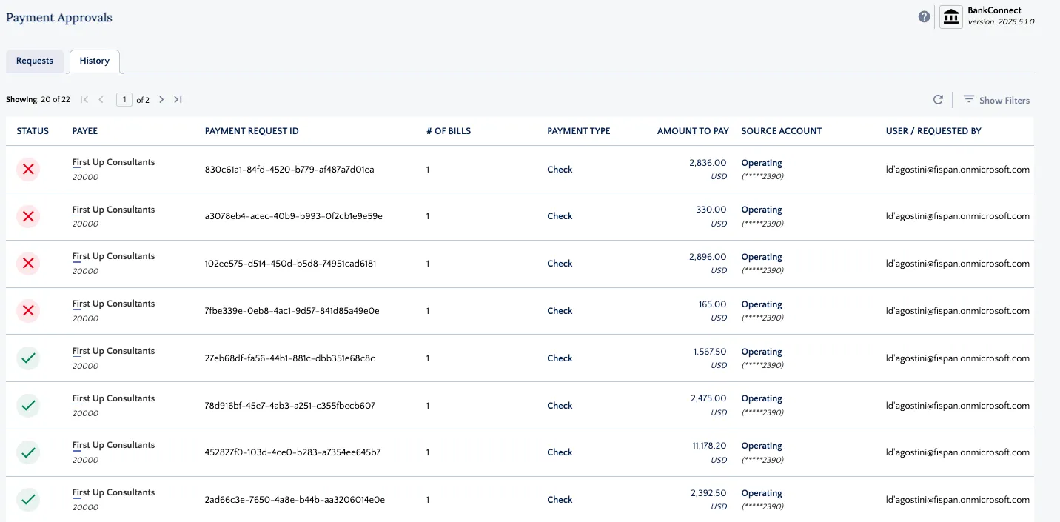The height and width of the screenshot is (522, 1060).
Task: Click the 2,475.00 amount cell
Action: coord(708,398)
